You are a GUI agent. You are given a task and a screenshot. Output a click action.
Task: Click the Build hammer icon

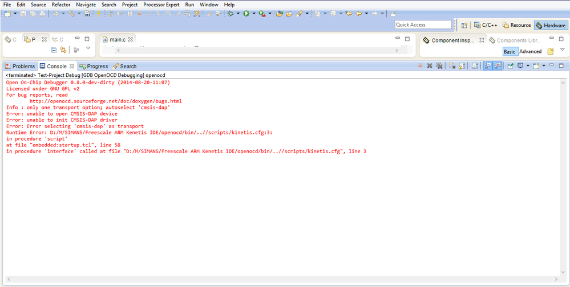[71, 14]
